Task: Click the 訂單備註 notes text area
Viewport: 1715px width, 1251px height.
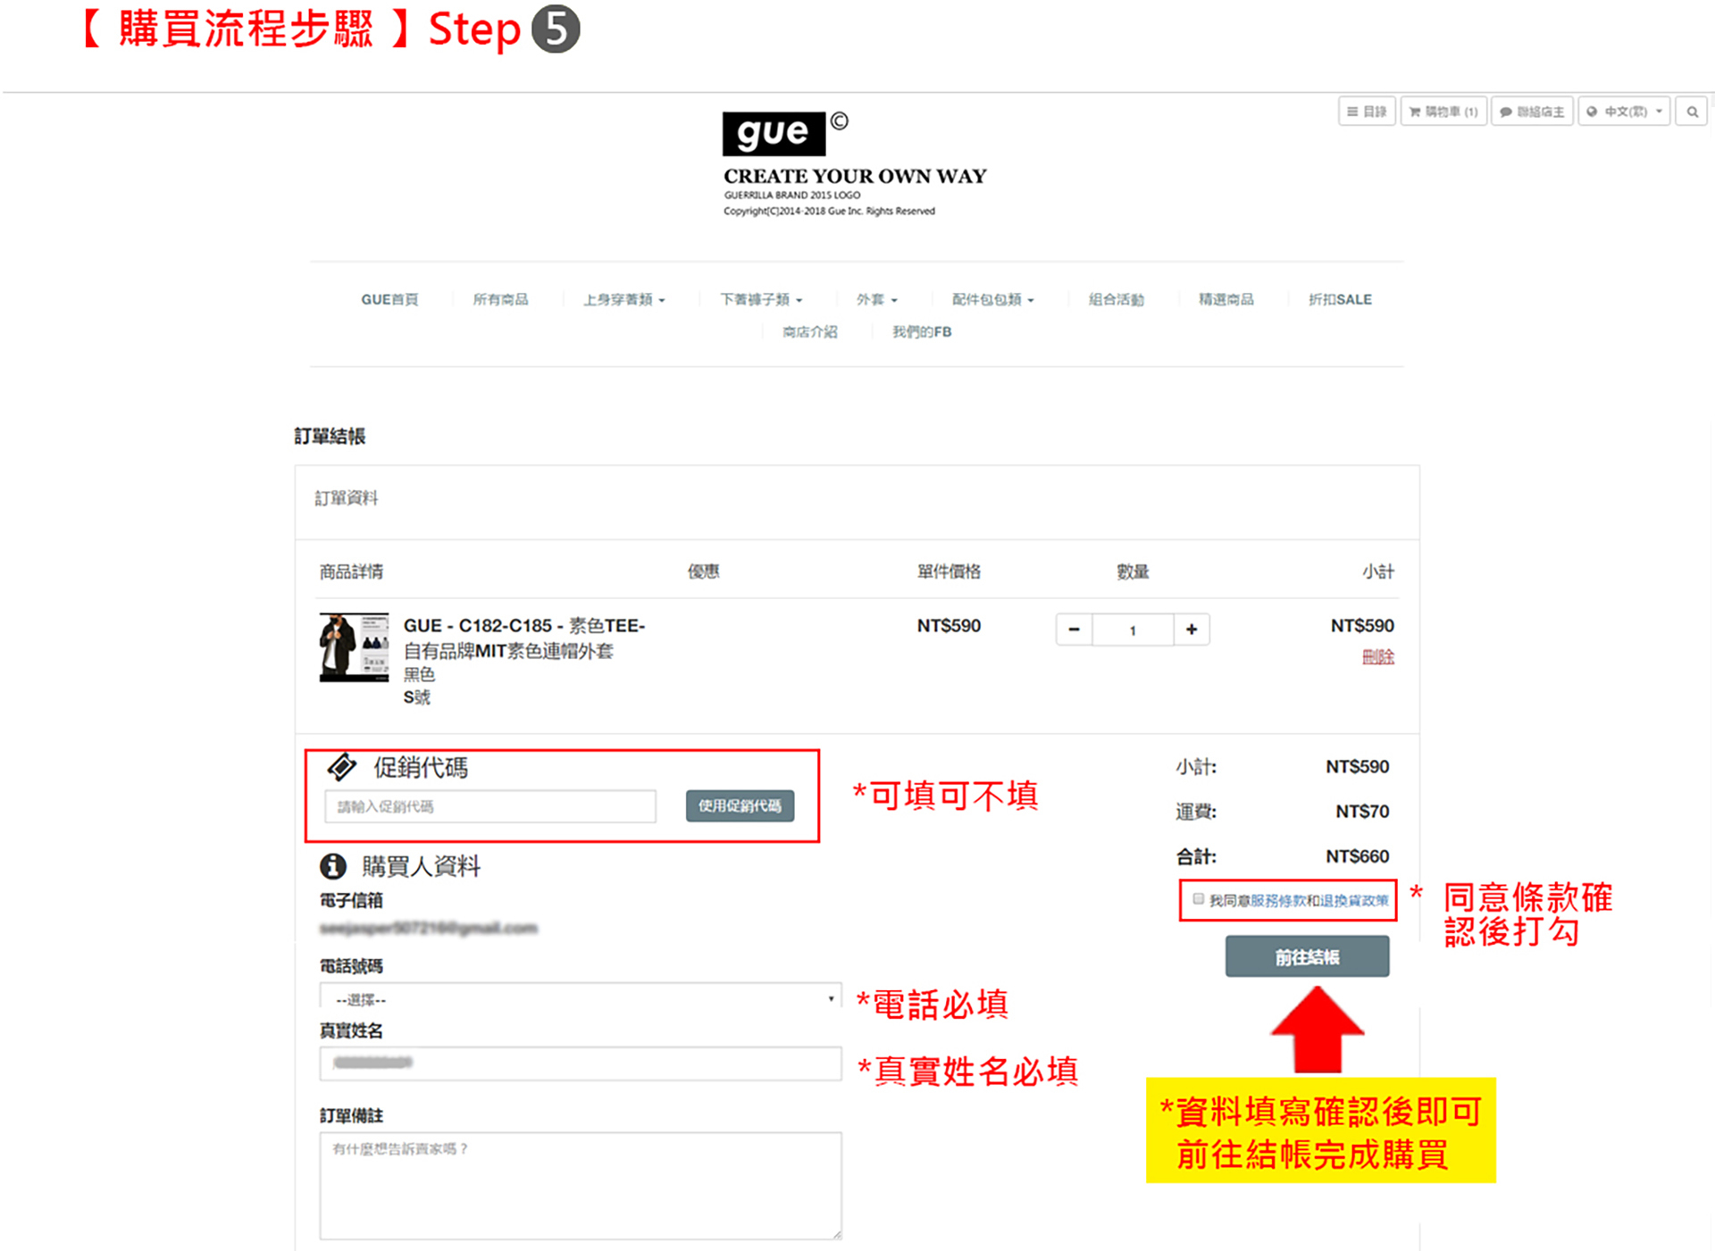Action: click(x=581, y=1185)
